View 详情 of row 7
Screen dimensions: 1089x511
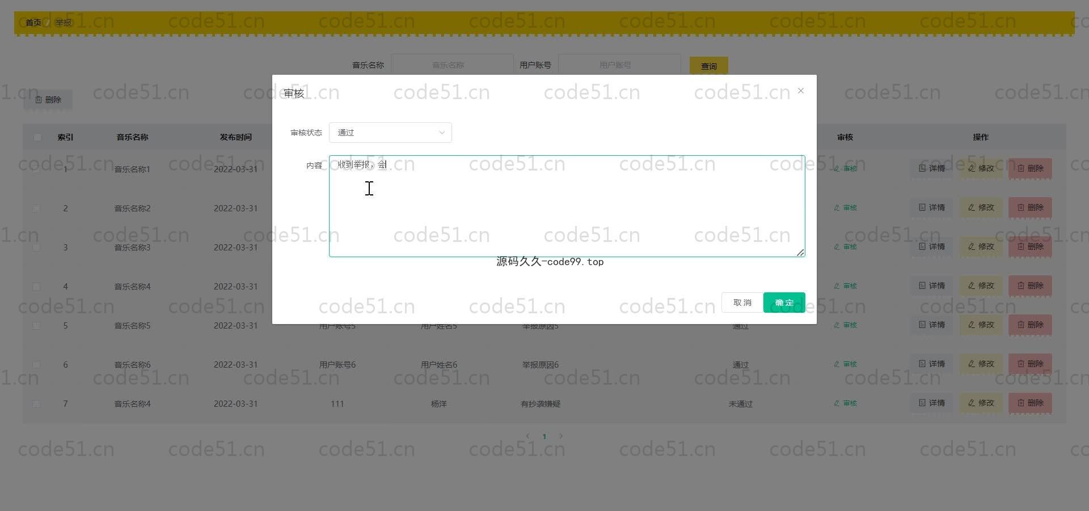point(932,403)
